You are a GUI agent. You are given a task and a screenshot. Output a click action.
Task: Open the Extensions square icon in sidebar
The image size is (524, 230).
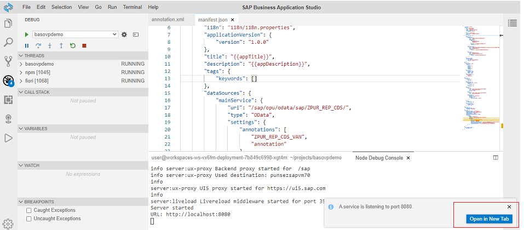point(8,100)
